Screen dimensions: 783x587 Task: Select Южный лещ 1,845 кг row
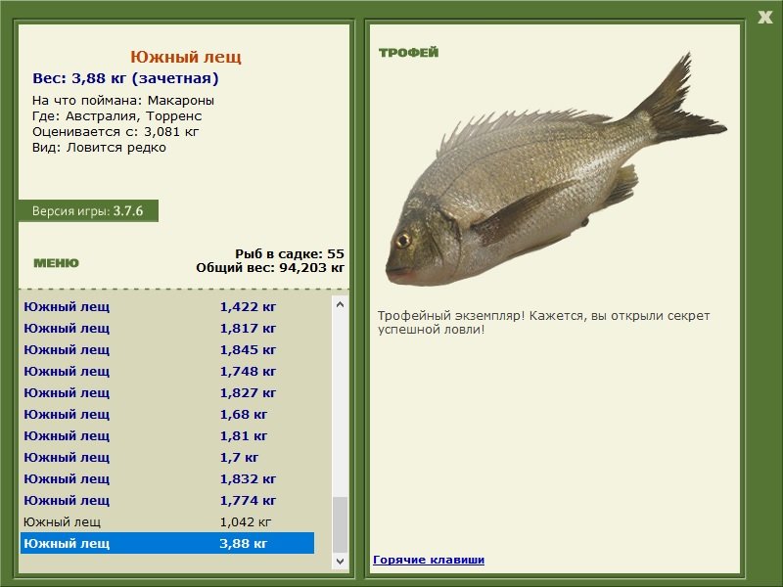(167, 349)
